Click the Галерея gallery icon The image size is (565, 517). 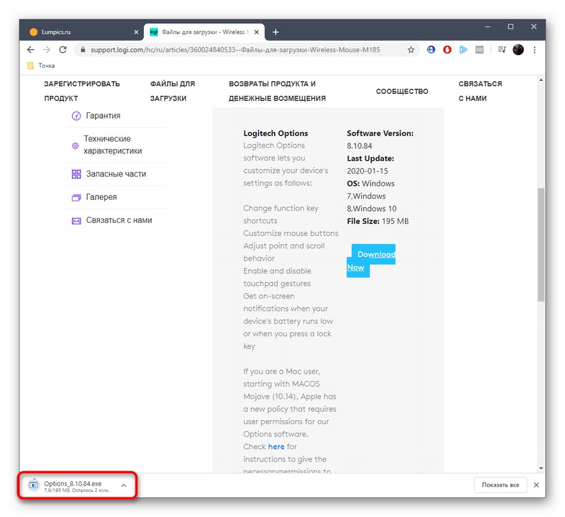76,197
